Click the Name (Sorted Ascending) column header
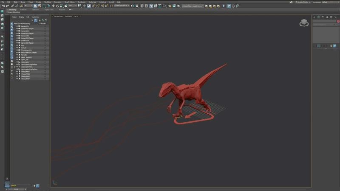340x191 pixels. click(22, 24)
